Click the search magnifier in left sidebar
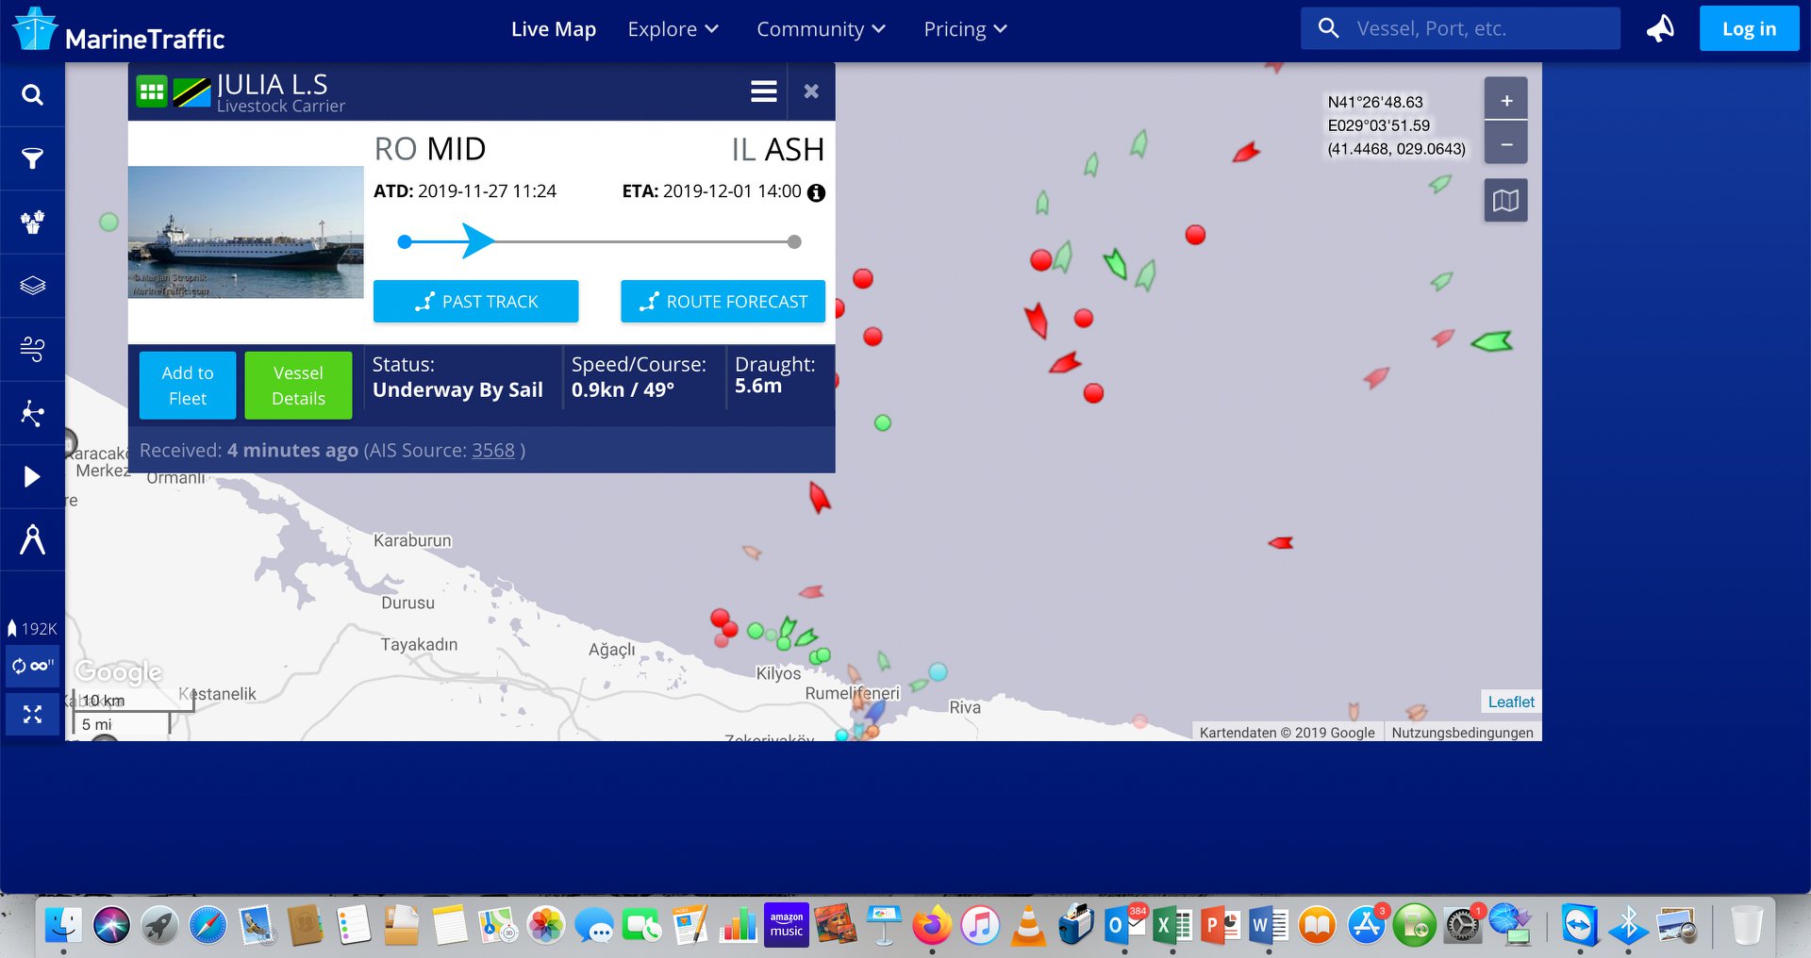The image size is (1811, 958). [32, 95]
